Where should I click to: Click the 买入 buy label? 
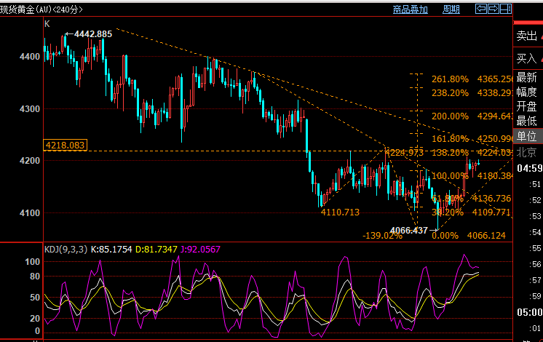[x=526, y=58]
